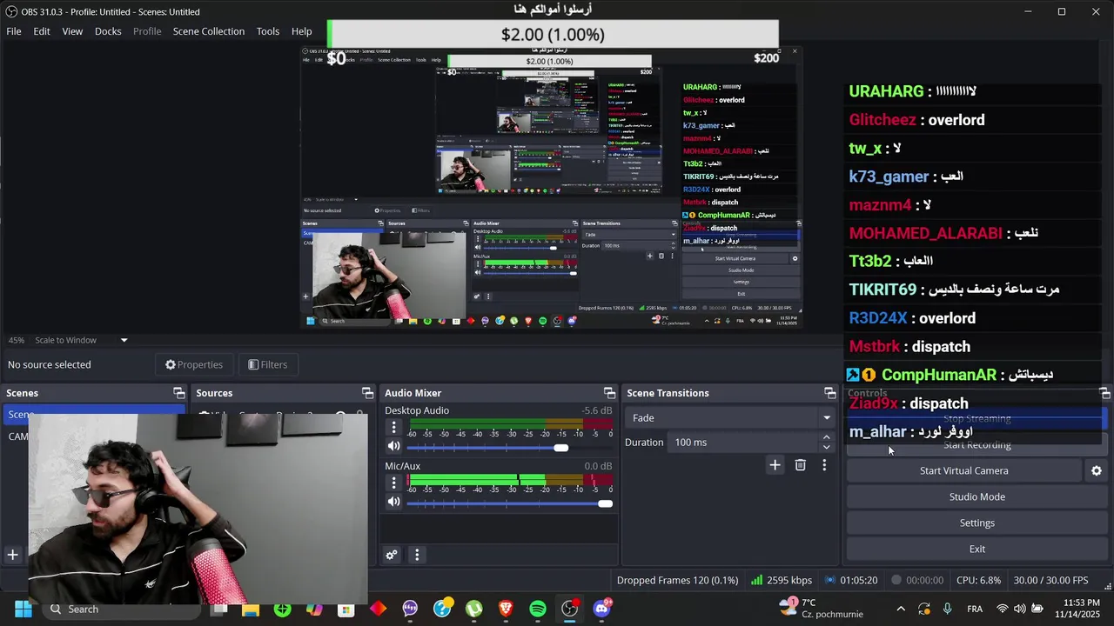Open the volume tray icon

click(x=1019, y=609)
